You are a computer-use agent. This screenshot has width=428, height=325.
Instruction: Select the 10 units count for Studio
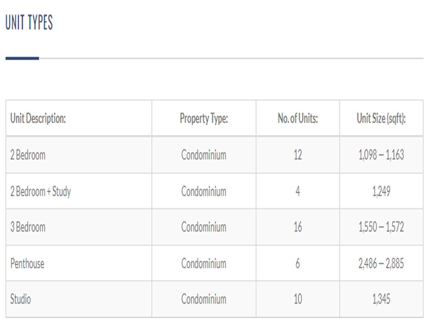pyautogui.click(x=298, y=299)
